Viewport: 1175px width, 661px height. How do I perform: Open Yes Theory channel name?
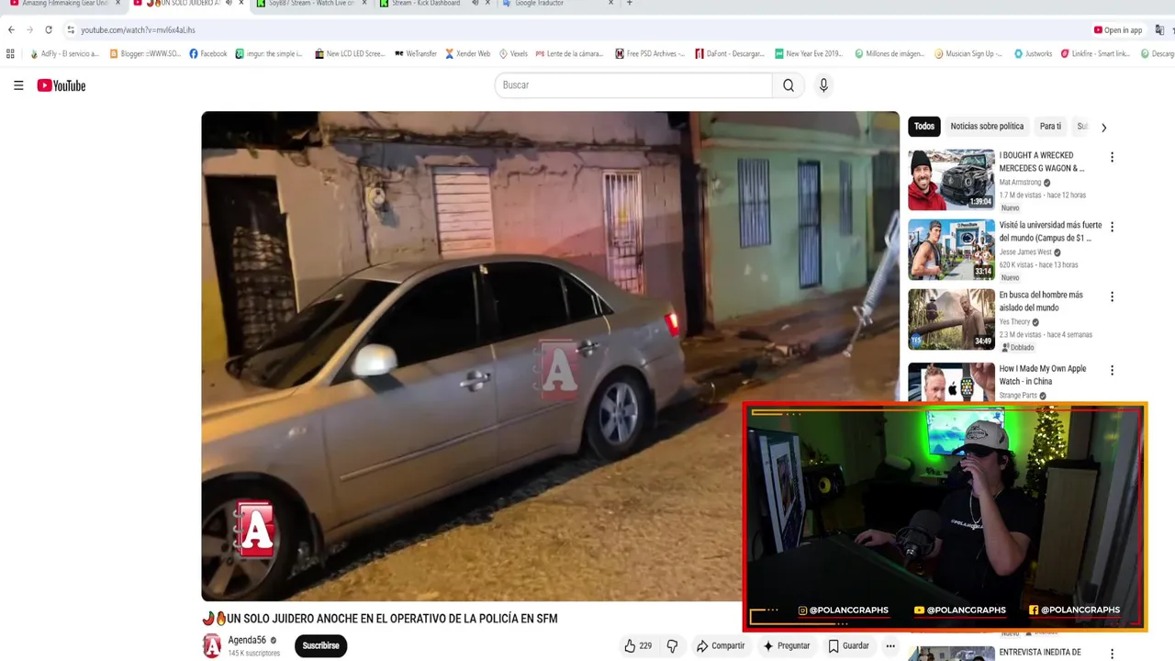1014,322
